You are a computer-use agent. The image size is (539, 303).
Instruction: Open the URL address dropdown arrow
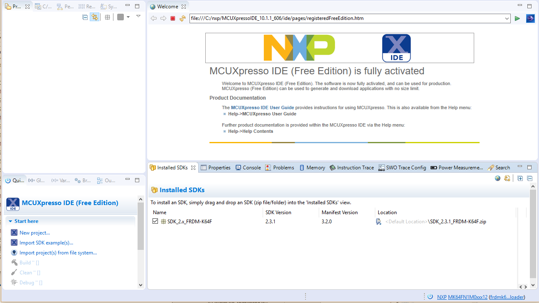(507, 18)
